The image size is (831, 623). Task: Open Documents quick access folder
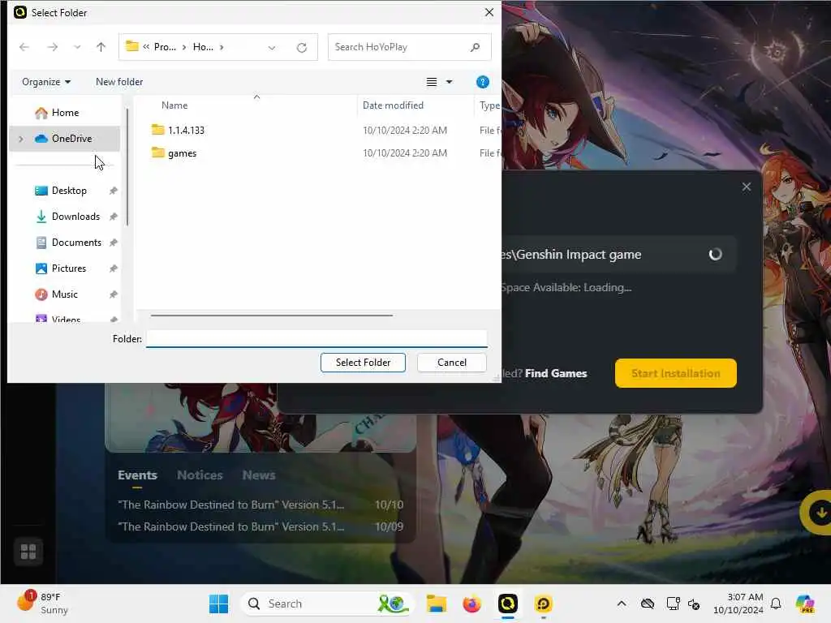tap(76, 243)
